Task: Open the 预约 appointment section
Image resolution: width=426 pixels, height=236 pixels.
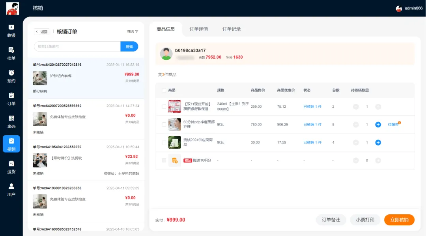Action: (x=11, y=76)
